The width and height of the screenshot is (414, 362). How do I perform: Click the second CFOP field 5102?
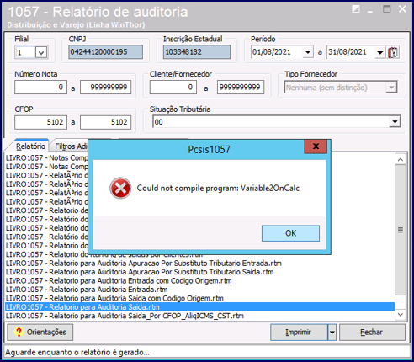[105, 122]
